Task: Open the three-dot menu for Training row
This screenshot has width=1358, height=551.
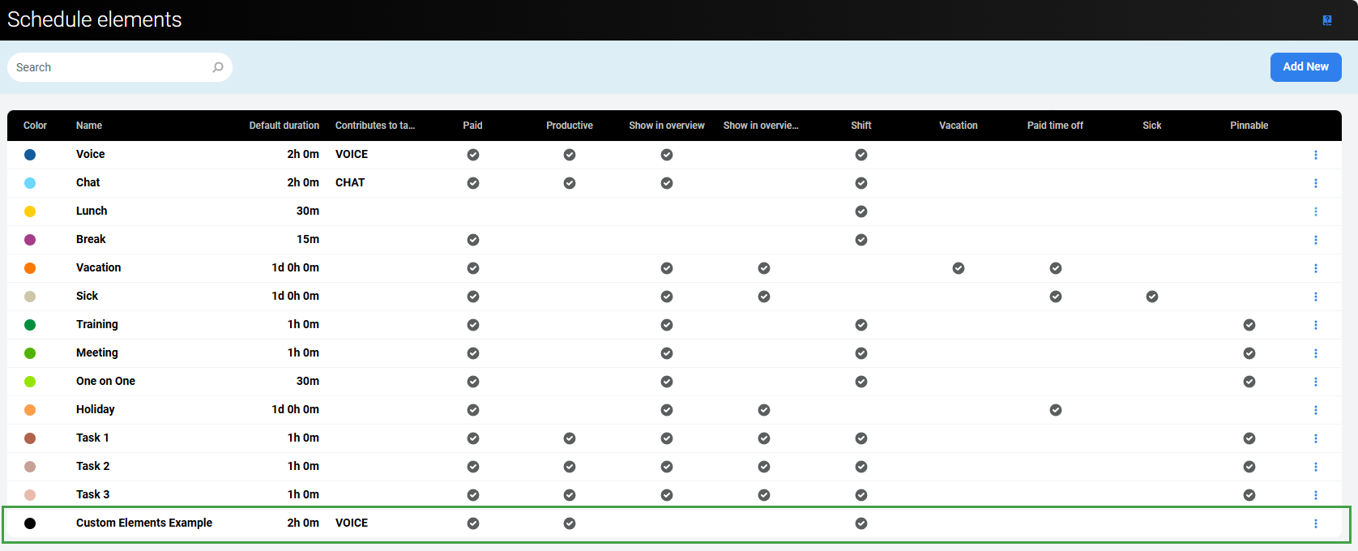Action: 1315,325
